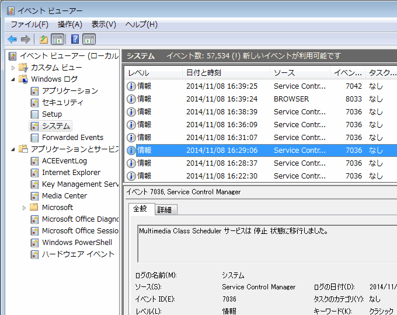Click the up-one-level folder icon

coord(43,39)
